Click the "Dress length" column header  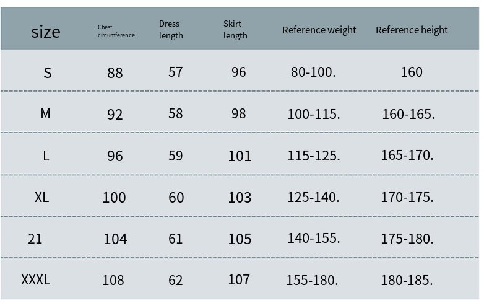171,30
